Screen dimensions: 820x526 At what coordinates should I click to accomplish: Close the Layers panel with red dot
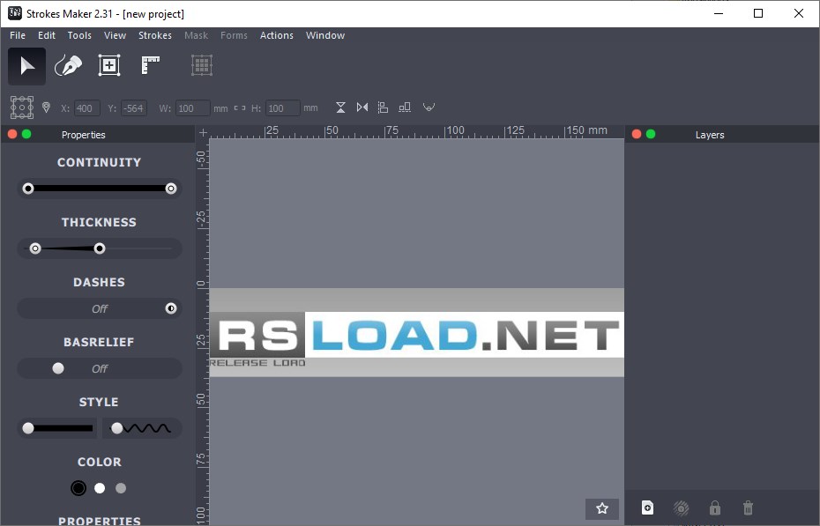637,134
